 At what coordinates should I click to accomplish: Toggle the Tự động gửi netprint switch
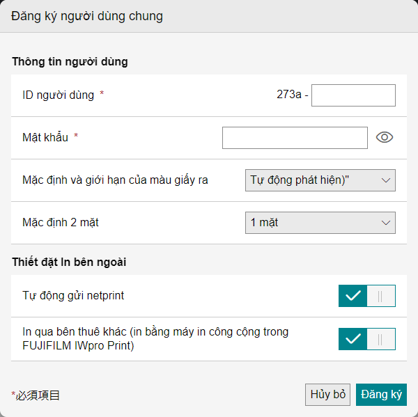click(x=367, y=296)
